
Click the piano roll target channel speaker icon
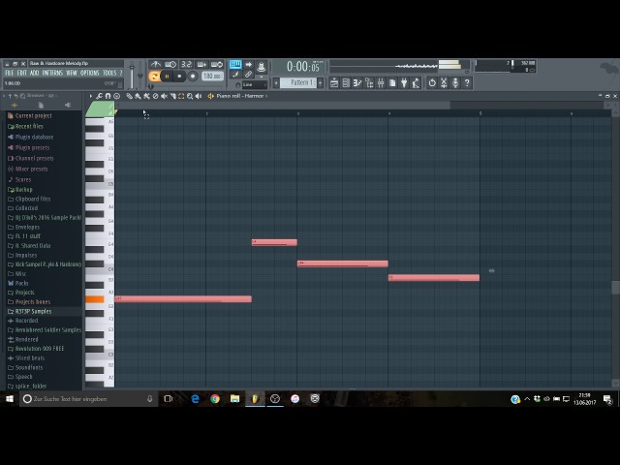click(211, 96)
